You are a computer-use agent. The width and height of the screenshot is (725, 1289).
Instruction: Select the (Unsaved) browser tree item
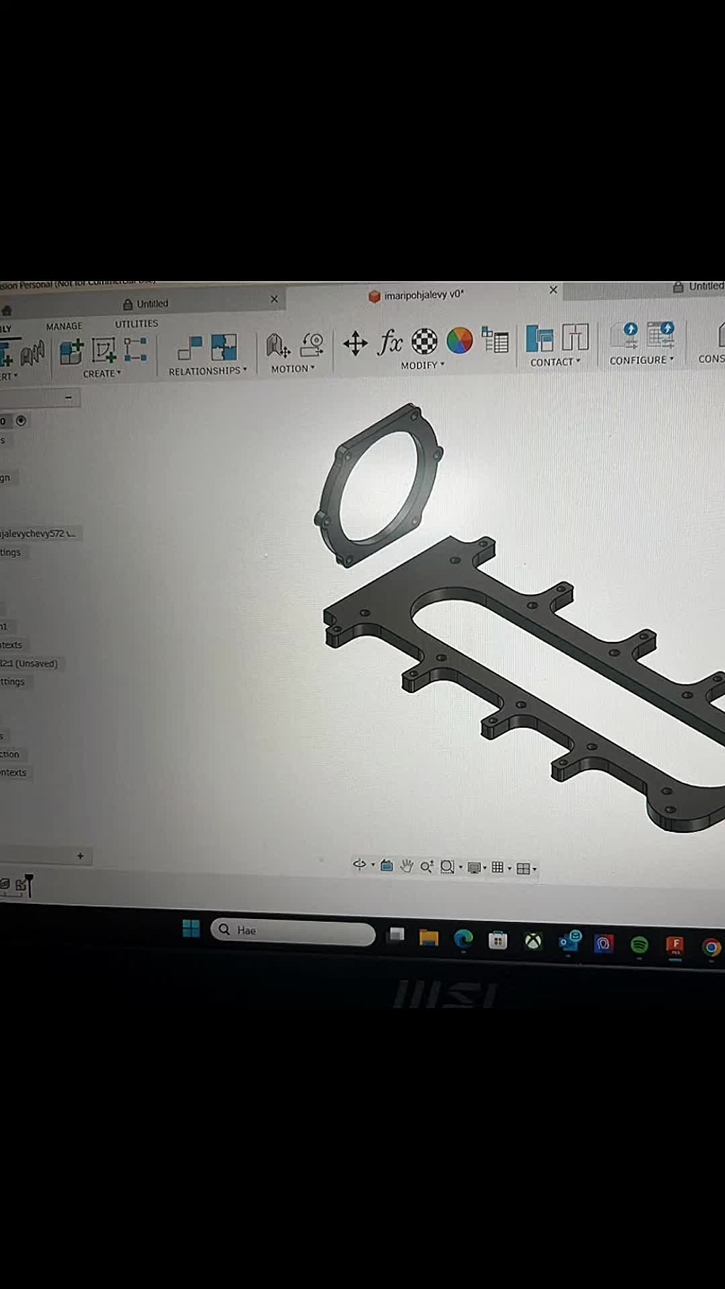click(30, 663)
